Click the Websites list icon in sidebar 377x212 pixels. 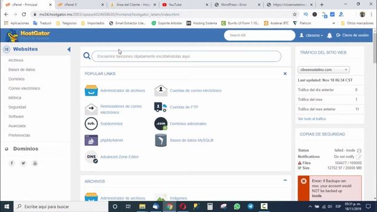[6, 49]
